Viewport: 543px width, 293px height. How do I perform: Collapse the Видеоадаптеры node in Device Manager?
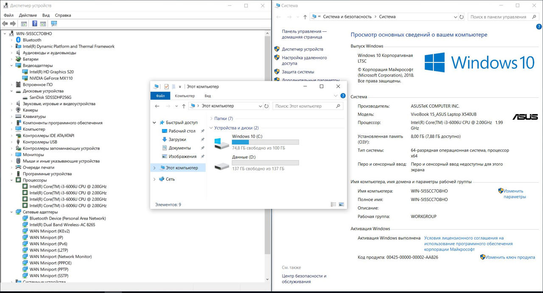(x=11, y=65)
